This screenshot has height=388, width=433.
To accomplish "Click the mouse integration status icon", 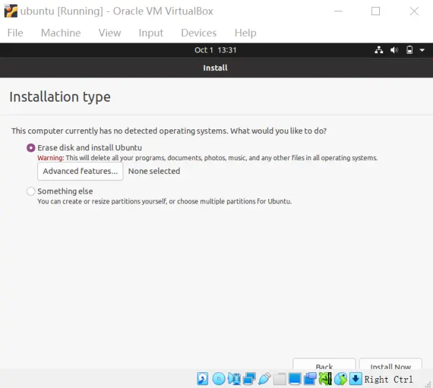I will point(340,379).
